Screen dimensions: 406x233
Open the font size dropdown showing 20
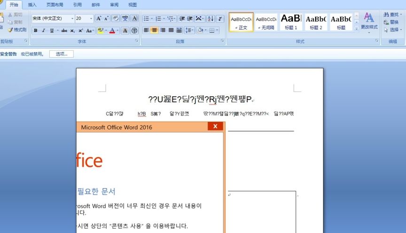pyautogui.click(x=84, y=19)
